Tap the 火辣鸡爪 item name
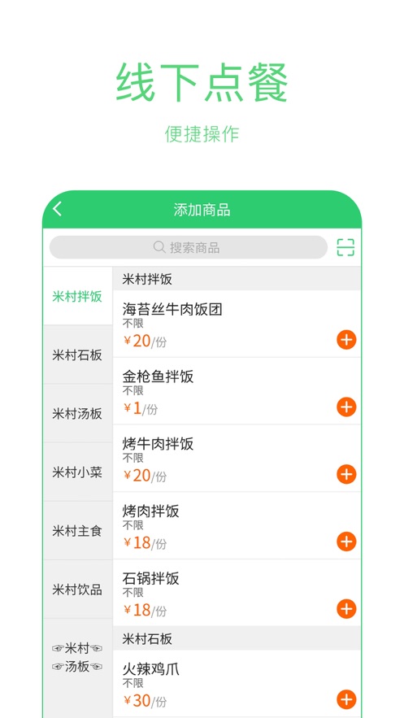The image size is (404, 718). (x=150, y=669)
